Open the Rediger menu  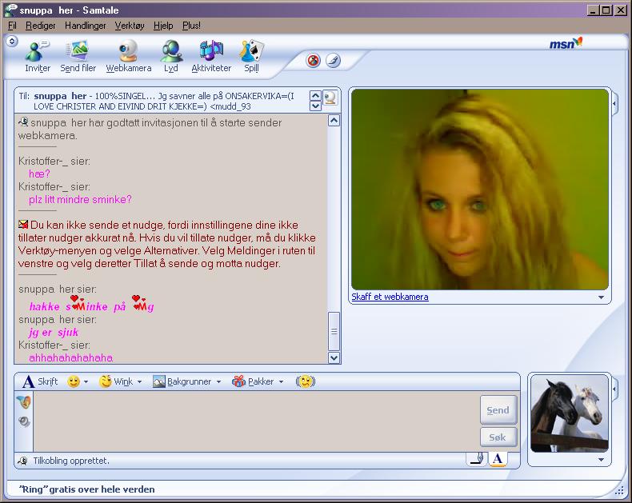click(40, 26)
